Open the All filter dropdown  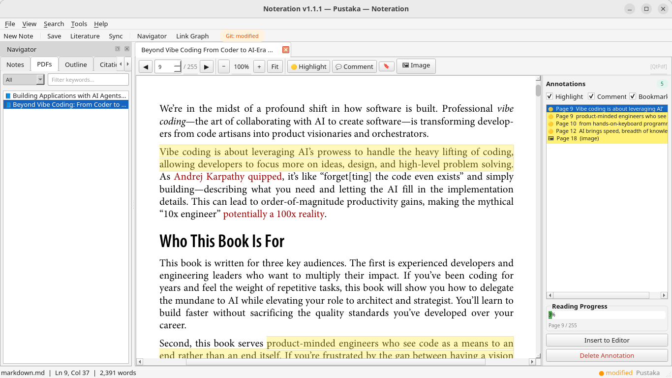tap(24, 80)
